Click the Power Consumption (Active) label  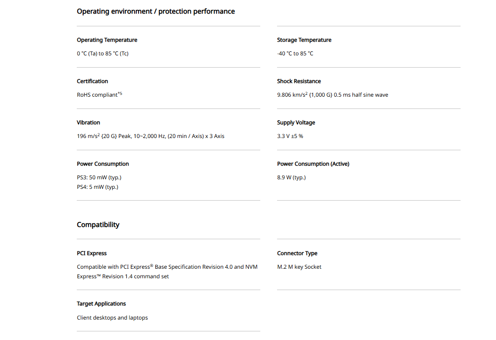tap(313, 164)
